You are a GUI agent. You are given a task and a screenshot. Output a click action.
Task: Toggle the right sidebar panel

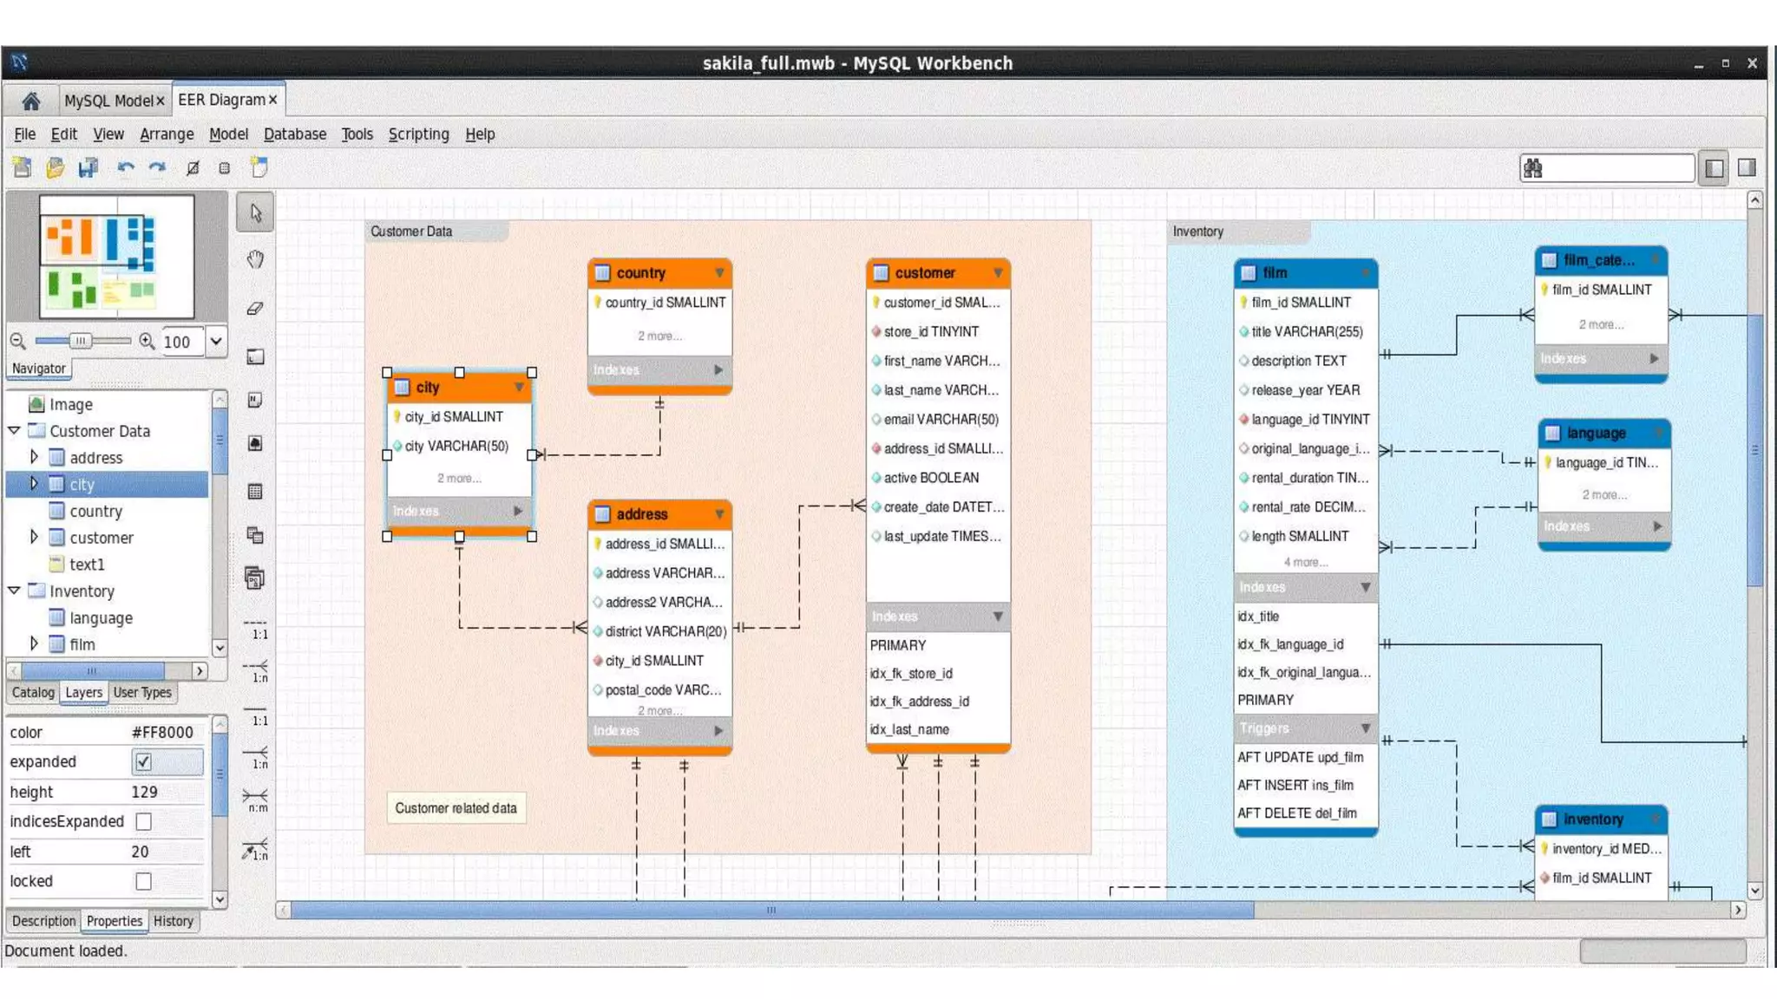click(1747, 168)
